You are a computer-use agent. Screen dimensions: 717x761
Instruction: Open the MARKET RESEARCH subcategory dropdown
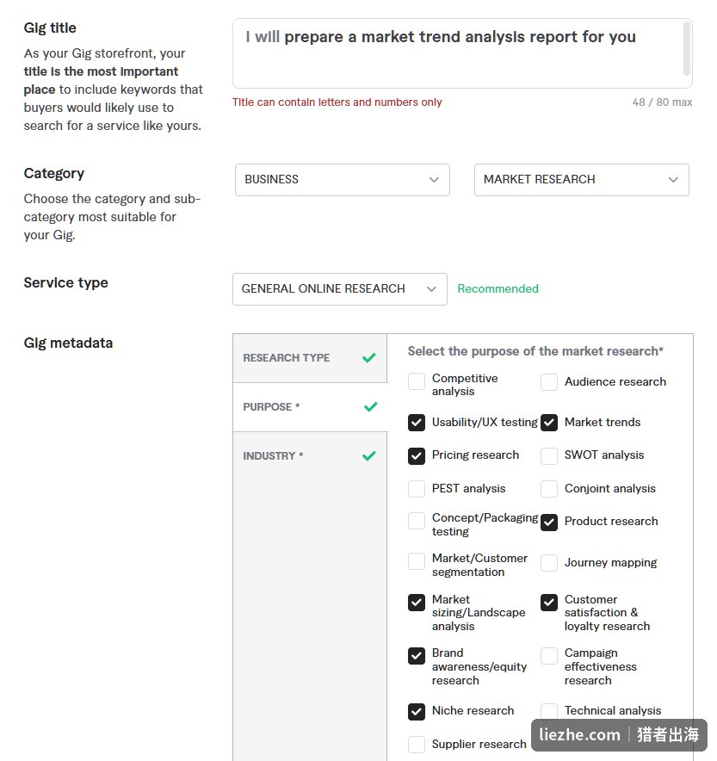coord(581,180)
